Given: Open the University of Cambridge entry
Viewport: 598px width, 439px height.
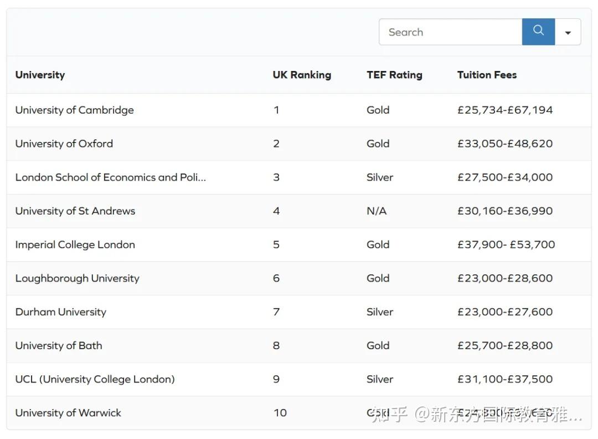Looking at the screenshot, I should [x=74, y=110].
